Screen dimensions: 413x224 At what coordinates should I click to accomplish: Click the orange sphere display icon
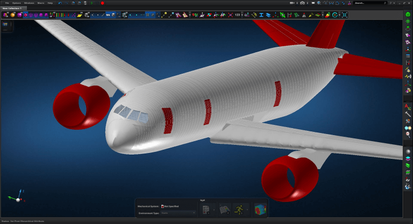pyautogui.click(x=13, y=15)
